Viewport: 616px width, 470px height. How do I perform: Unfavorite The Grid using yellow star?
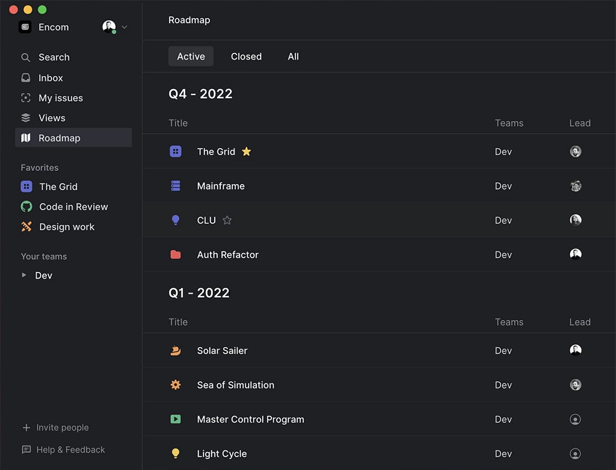(x=246, y=151)
